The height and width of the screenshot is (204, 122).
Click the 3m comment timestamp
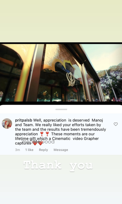(x=17, y=150)
